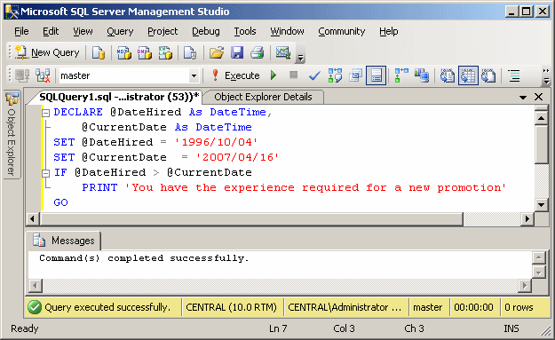Collapse the DECLARE statement outline

point(45,114)
